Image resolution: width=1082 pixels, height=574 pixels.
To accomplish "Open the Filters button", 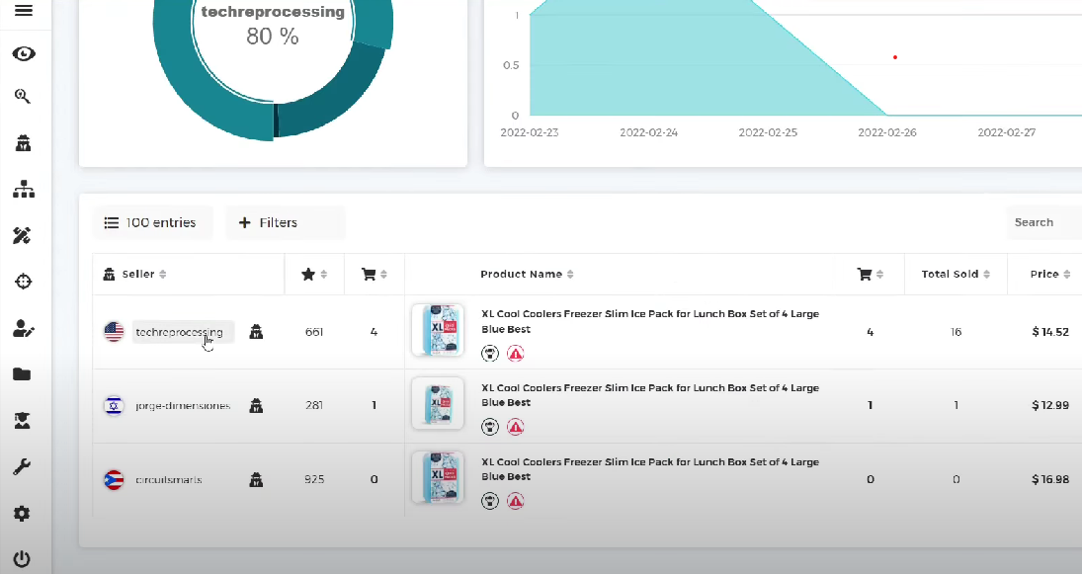I will tap(285, 223).
